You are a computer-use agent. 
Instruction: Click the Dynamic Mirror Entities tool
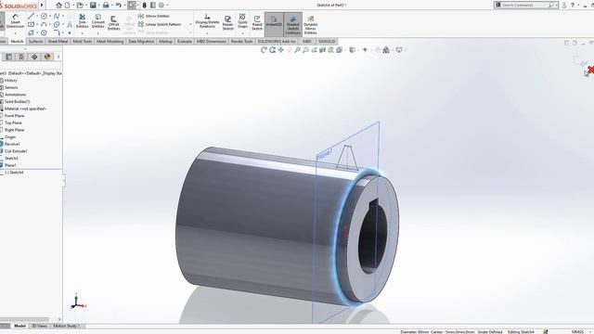(x=310, y=25)
